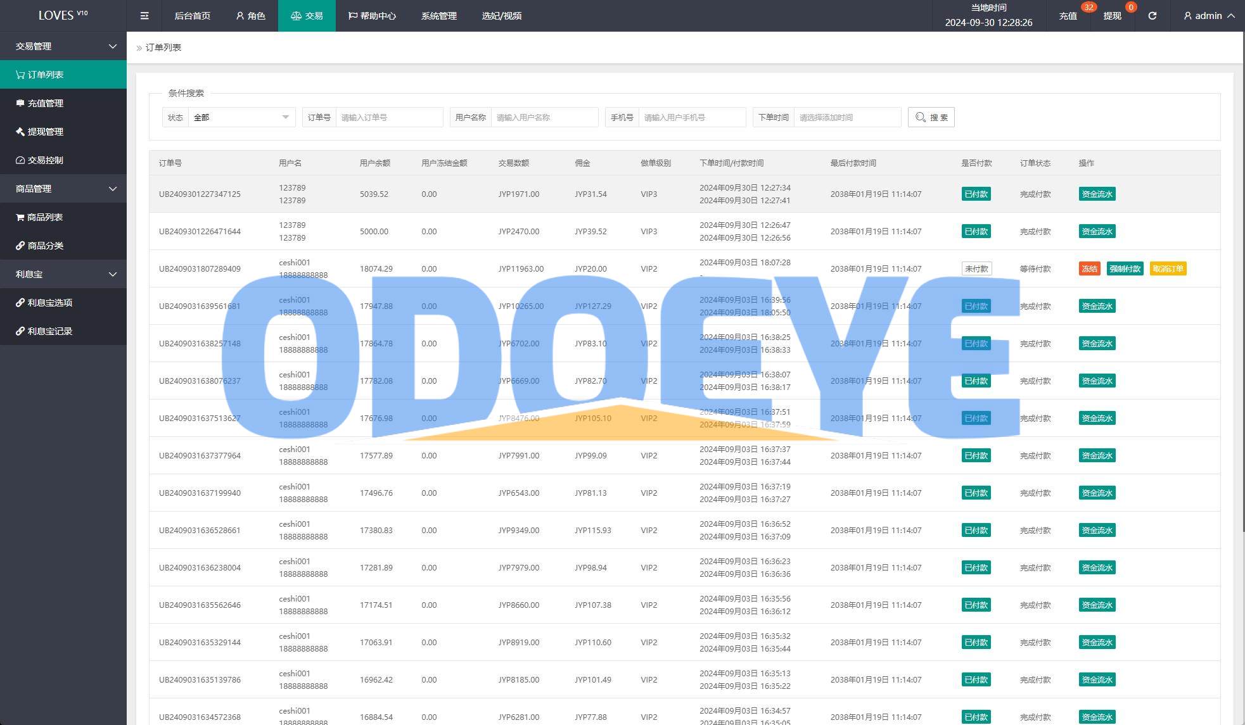This screenshot has width=1245, height=725.
Task: Click the 佣金 column header
Action: point(582,163)
